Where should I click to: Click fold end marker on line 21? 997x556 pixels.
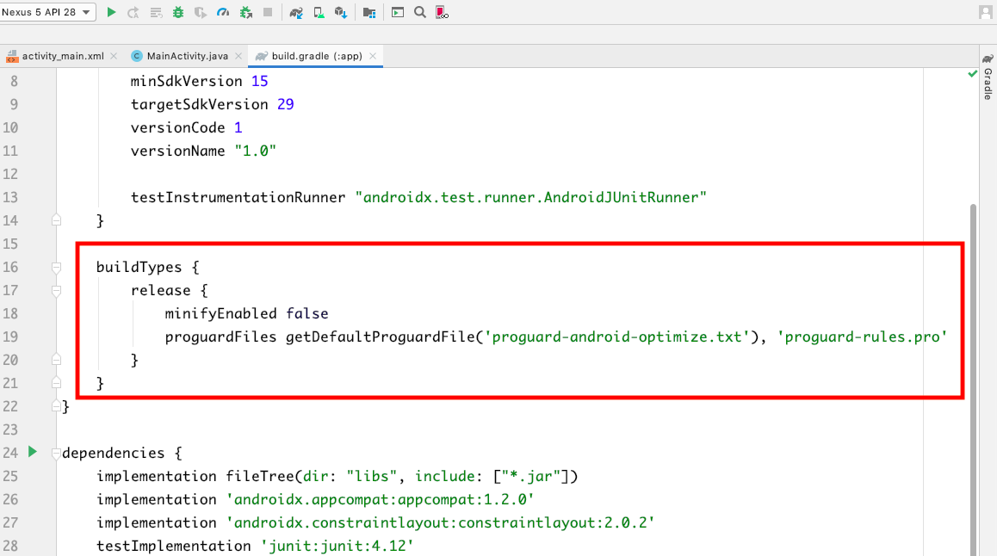point(57,382)
